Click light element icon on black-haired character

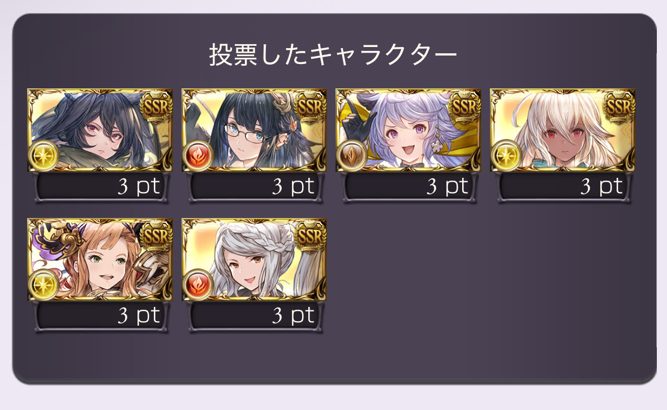point(44,155)
